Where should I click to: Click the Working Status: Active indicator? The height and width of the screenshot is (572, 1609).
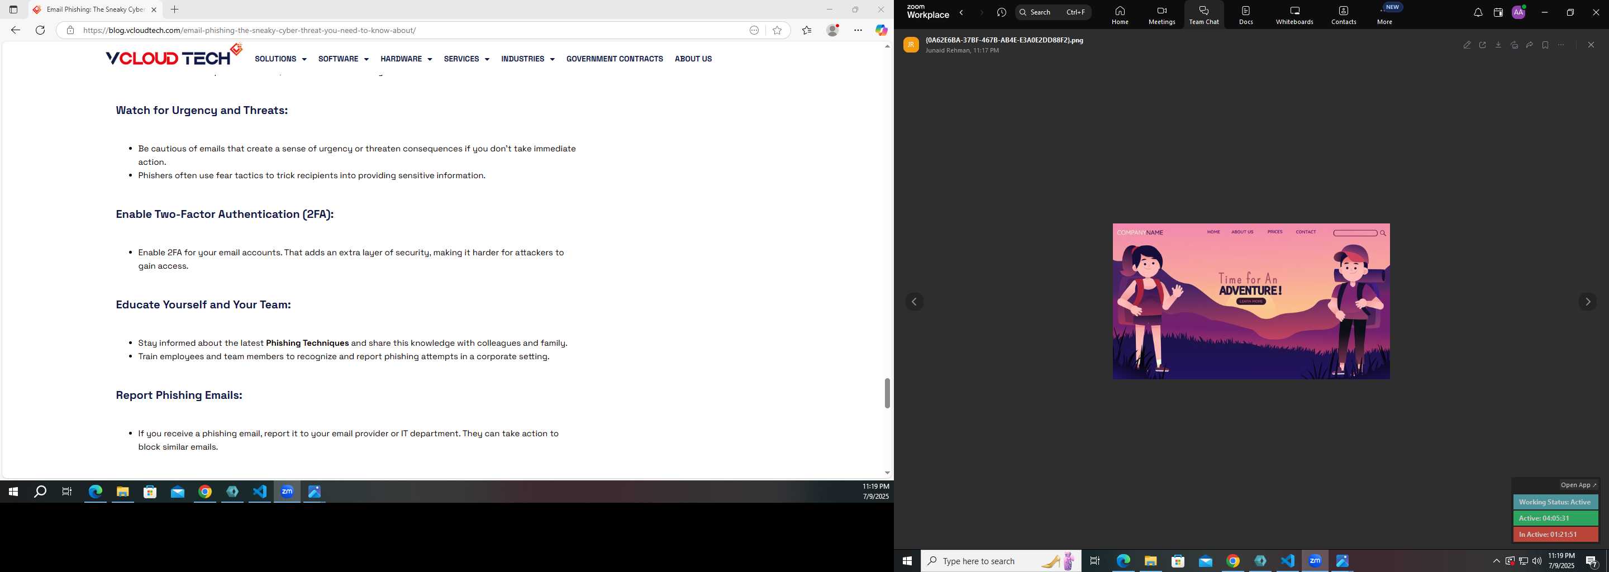(1555, 502)
